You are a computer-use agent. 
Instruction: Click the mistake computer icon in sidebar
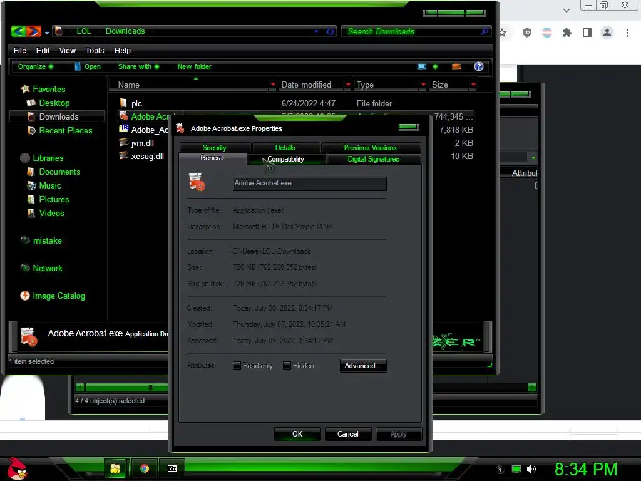coord(25,240)
